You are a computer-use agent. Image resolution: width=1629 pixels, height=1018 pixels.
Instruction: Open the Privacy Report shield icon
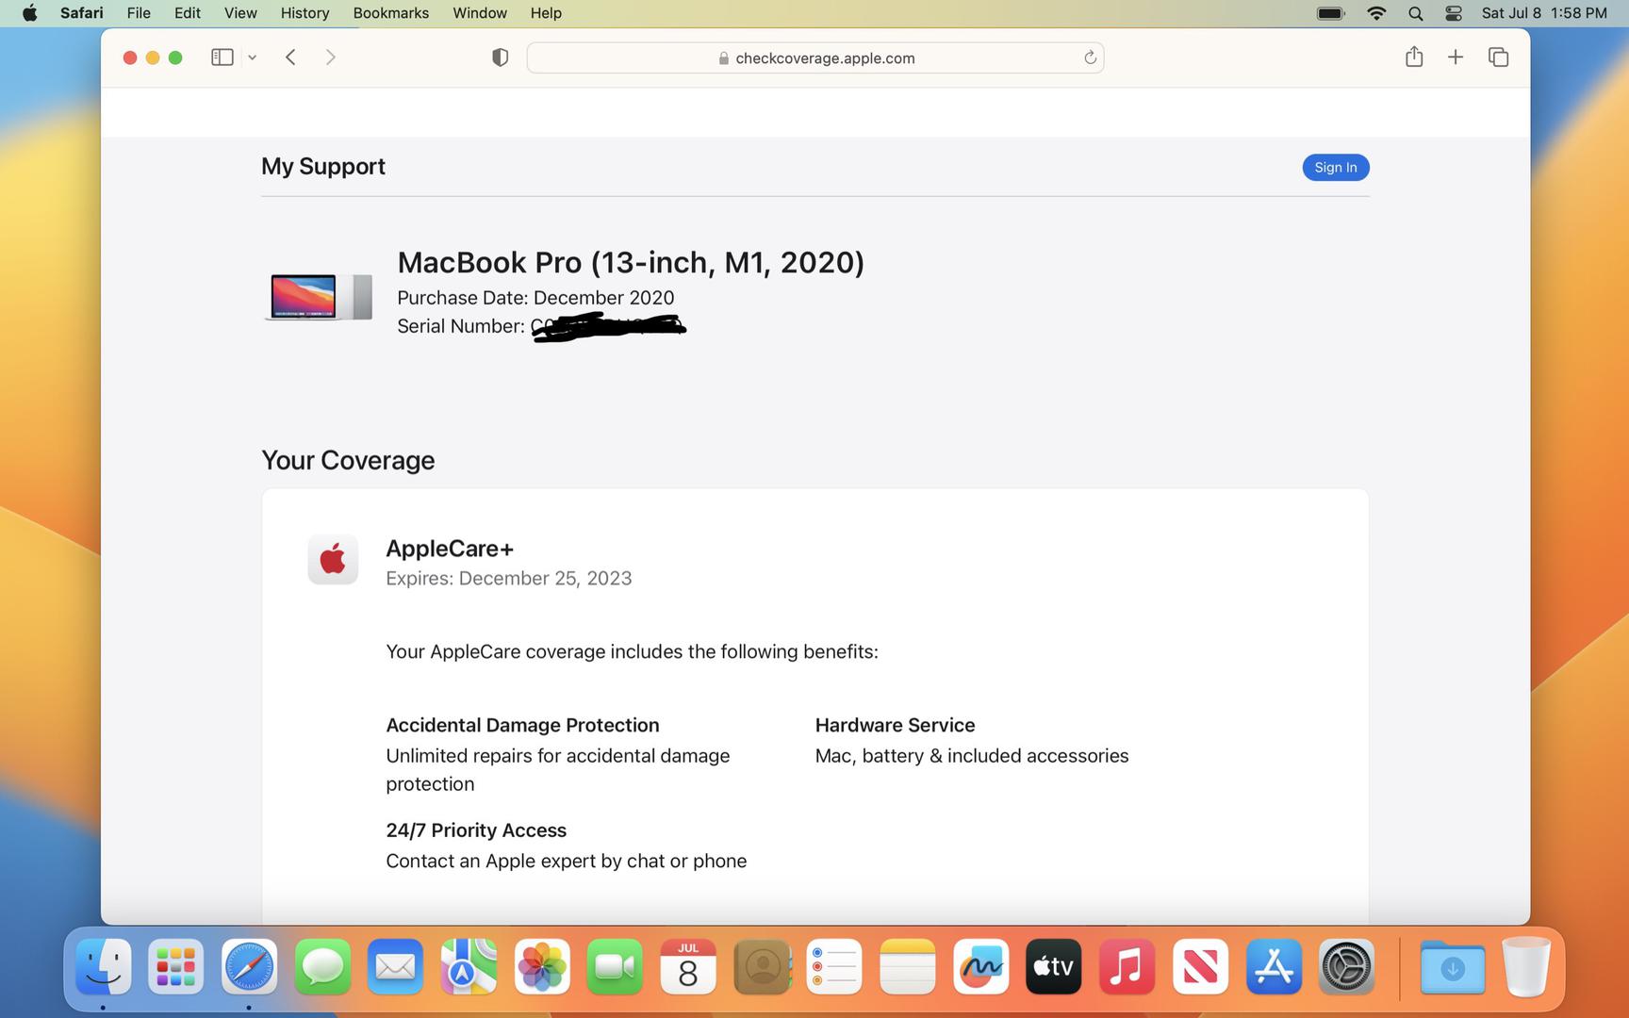point(501,57)
